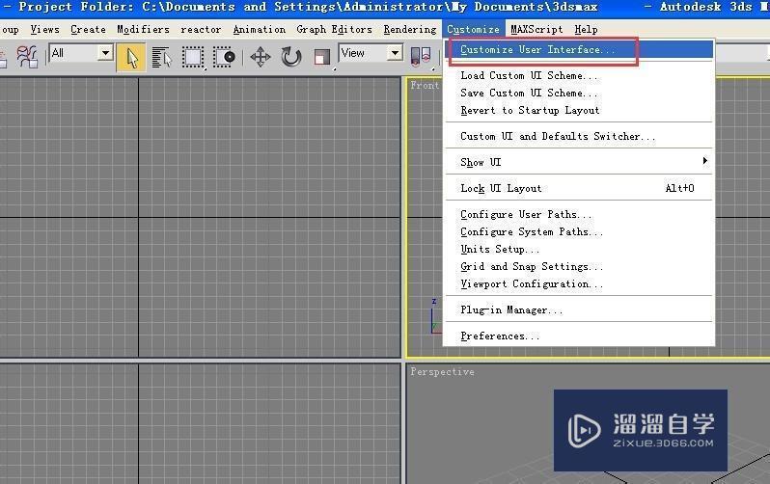
Task: Click the Perspective viewport label
Action: [x=443, y=372]
